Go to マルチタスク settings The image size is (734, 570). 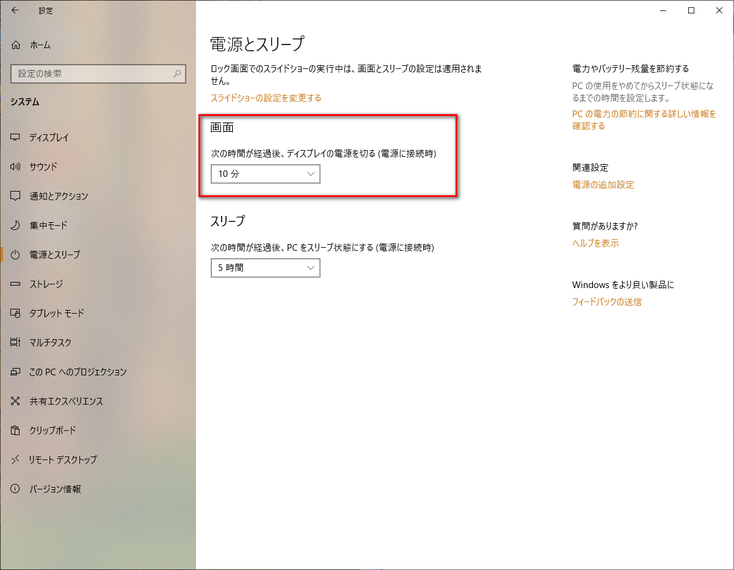(51, 343)
